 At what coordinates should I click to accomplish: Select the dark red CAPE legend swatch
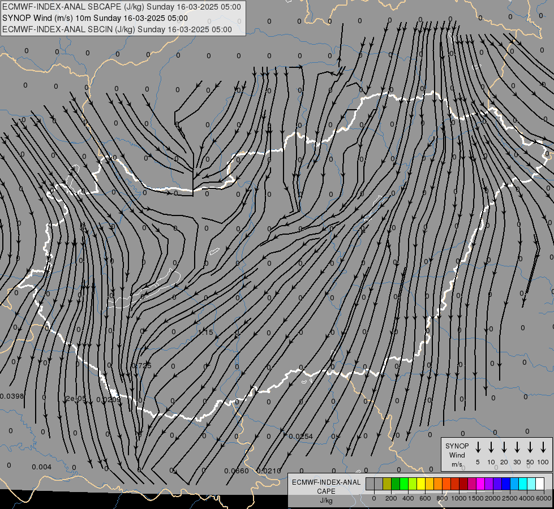tap(464, 484)
